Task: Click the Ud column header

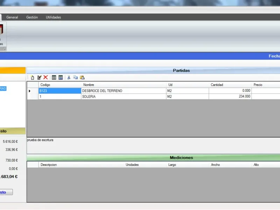Action: click(188, 85)
